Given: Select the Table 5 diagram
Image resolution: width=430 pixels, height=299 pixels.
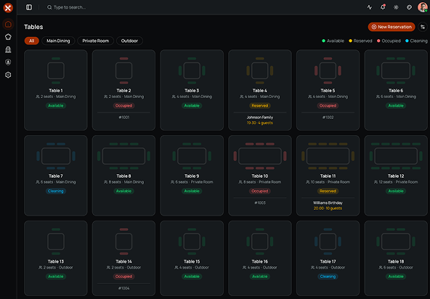Looking at the screenshot, I should (328, 70).
